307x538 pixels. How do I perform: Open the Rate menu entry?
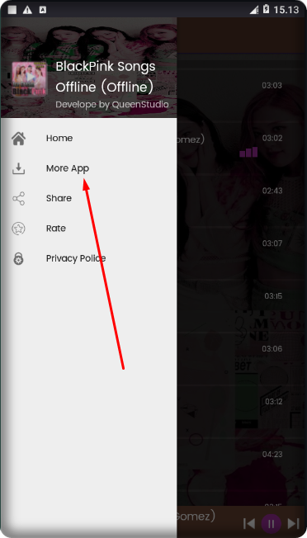click(89, 229)
